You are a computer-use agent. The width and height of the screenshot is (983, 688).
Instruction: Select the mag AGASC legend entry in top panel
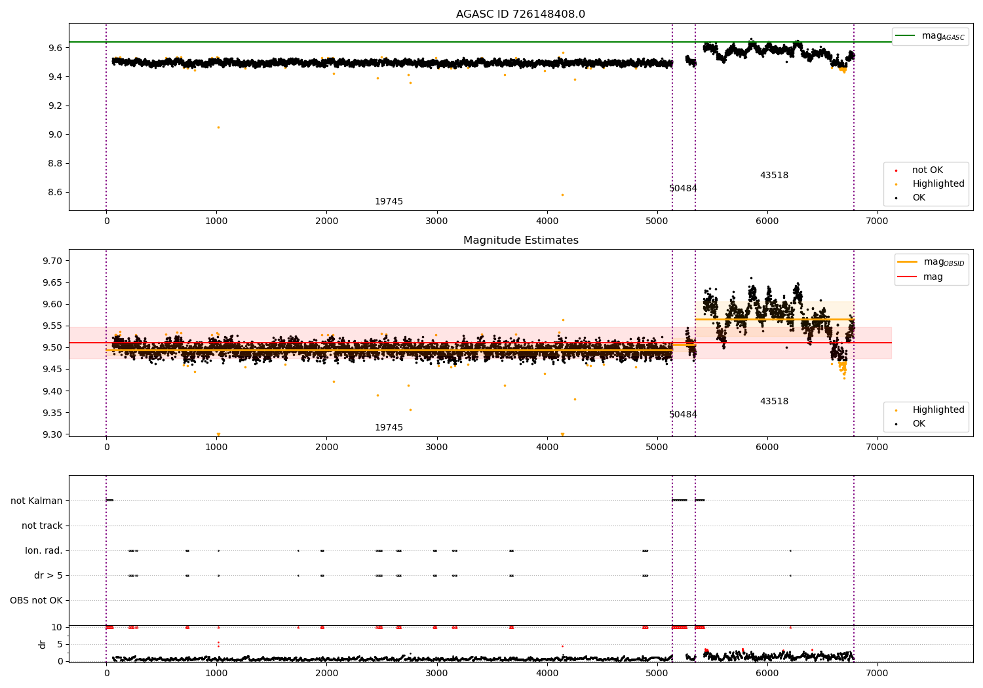pos(930,36)
